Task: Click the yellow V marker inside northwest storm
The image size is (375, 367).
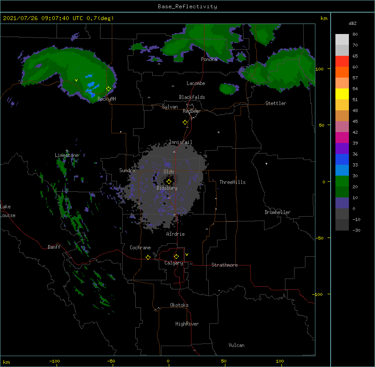Action: pyautogui.click(x=76, y=80)
